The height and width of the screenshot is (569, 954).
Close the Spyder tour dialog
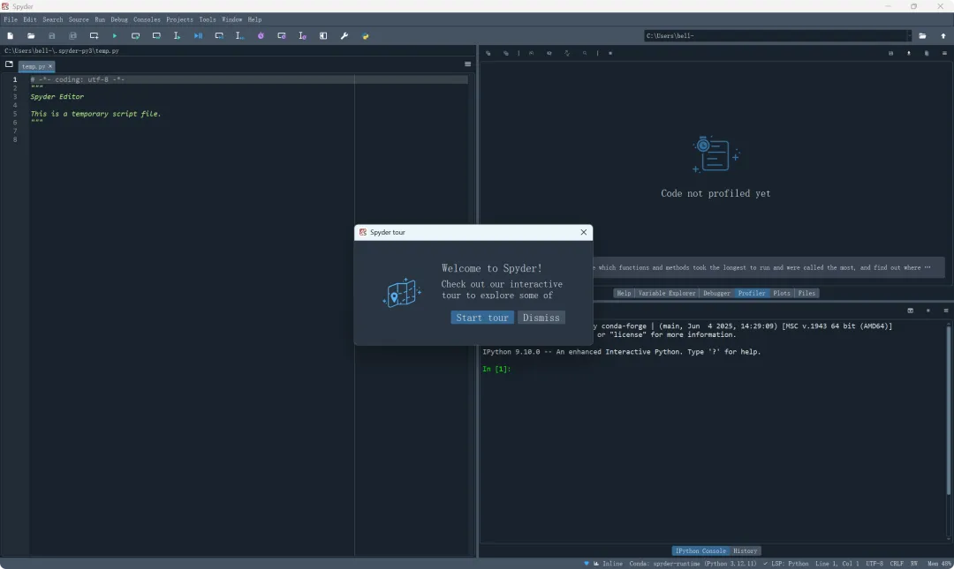(584, 232)
